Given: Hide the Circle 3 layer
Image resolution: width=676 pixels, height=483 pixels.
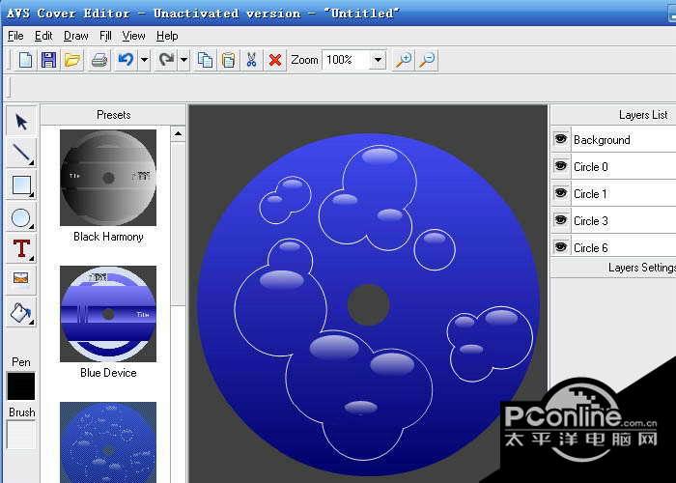Looking at the screenshot, I should click(560, 220).
